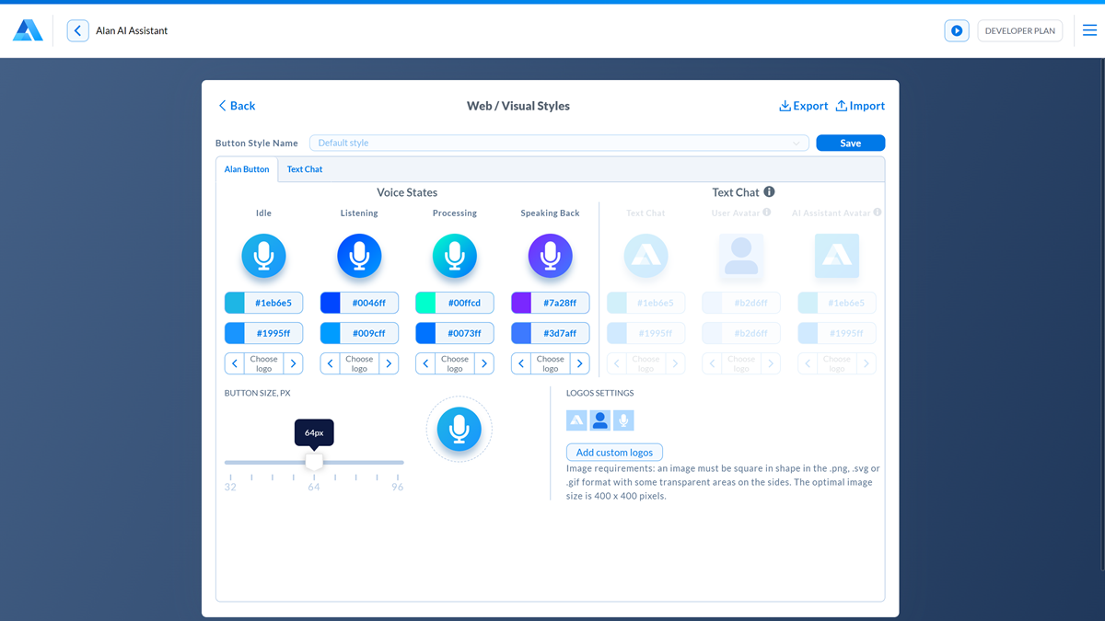1105x621 pixels.
Task: Switch to the Text Chat tab
Action: tap(305, 169)
